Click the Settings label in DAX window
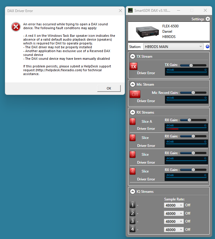 pyautogui.click(x=198, y=19)
